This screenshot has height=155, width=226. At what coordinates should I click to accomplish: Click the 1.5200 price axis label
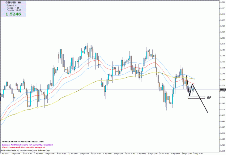(x=223, y=98)
